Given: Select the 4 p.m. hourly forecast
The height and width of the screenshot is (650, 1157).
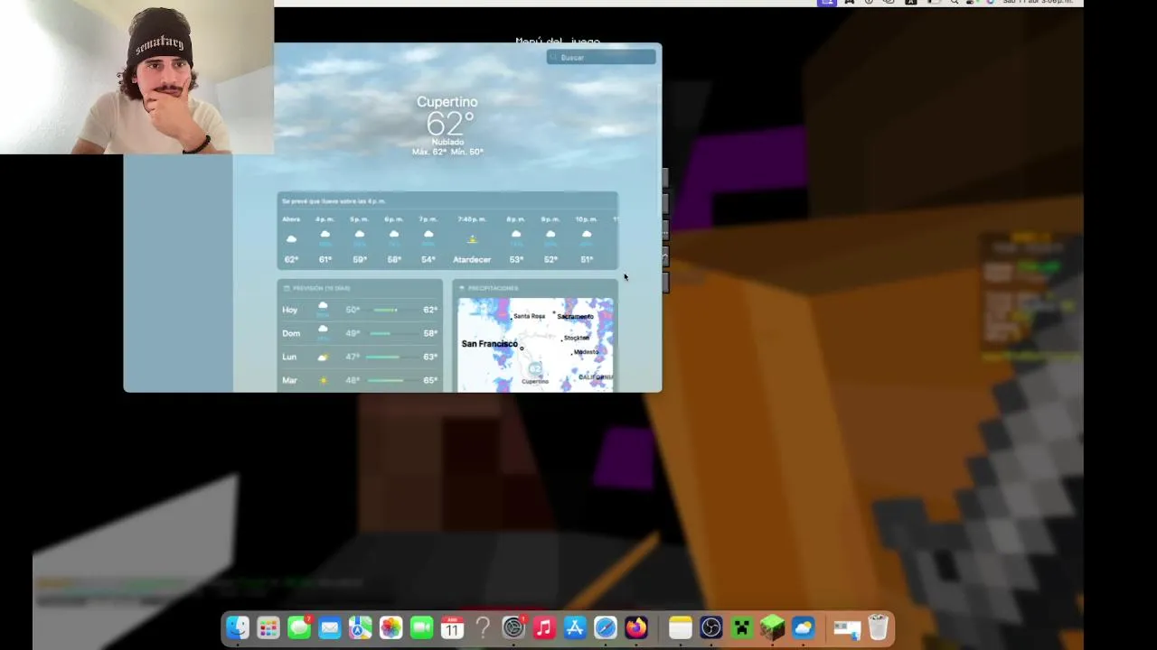Looking at the screenshot, I should (325, 240).
